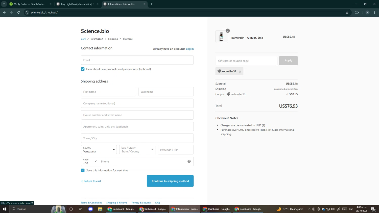Open the Chrome three-dot menu

(375, 12)
